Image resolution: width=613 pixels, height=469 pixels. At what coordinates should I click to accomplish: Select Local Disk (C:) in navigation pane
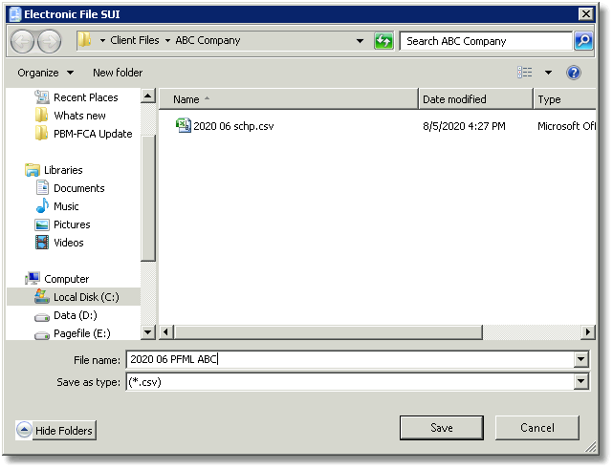coord(86,297)
